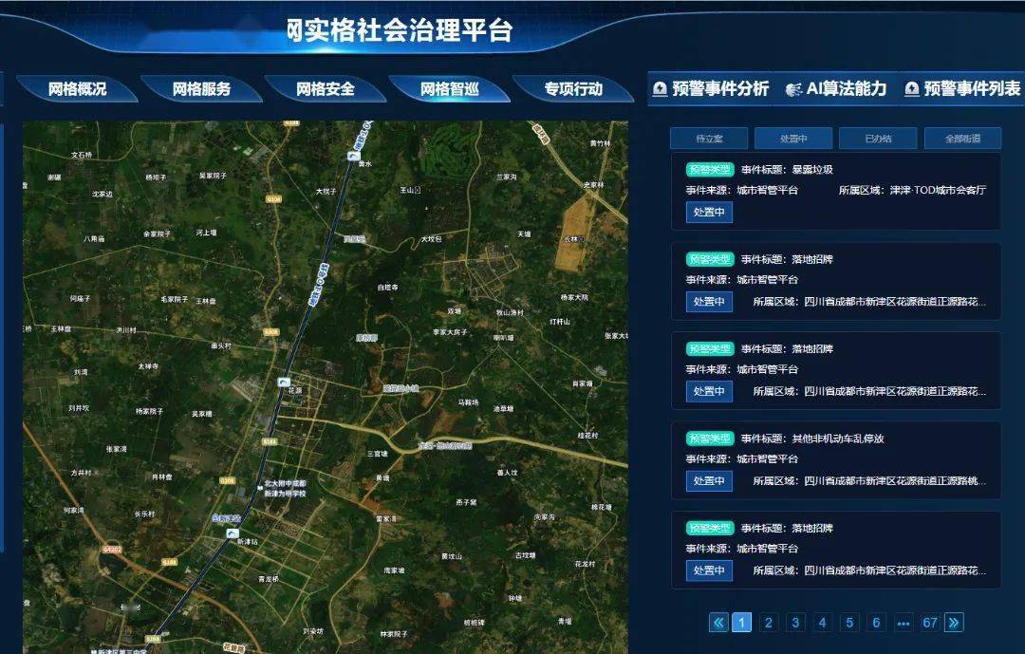Image resolution: width=1025 pixels, height=654 pixels.
Task: Jump to page 6 of events
Action: pyautogui.click(x=877, y=623)
